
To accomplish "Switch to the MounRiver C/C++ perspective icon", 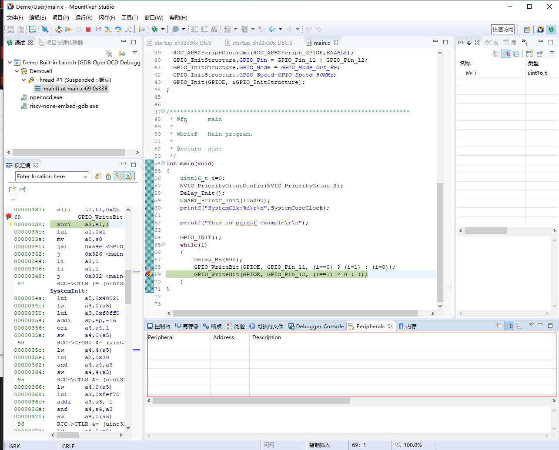I will coord(541,30).
